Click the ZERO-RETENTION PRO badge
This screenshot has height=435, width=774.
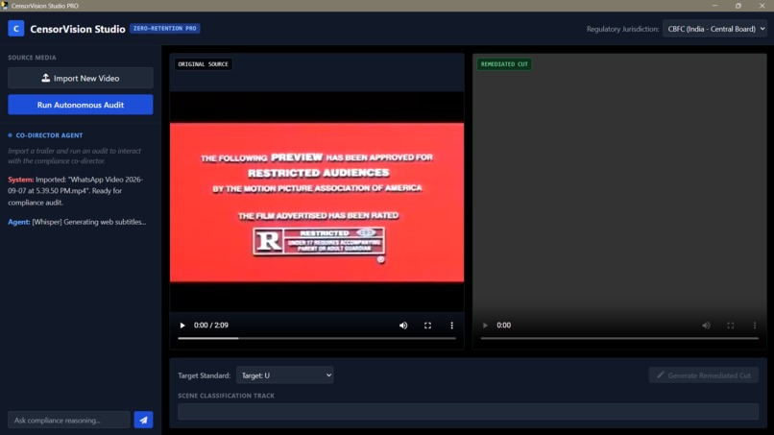[x=165, y=28]
